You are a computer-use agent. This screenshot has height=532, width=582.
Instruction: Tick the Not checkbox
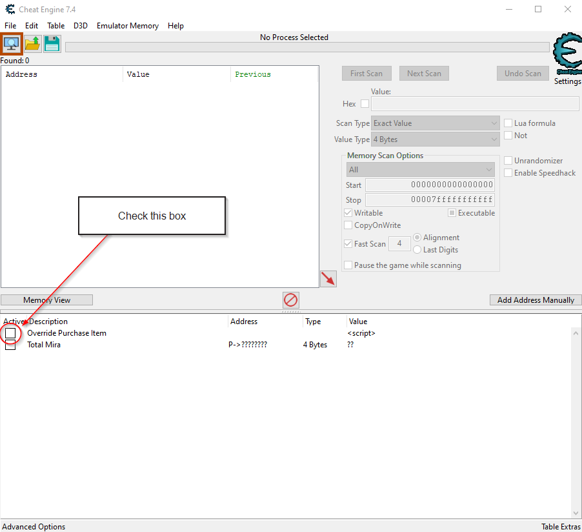click(x=508, y=135)
